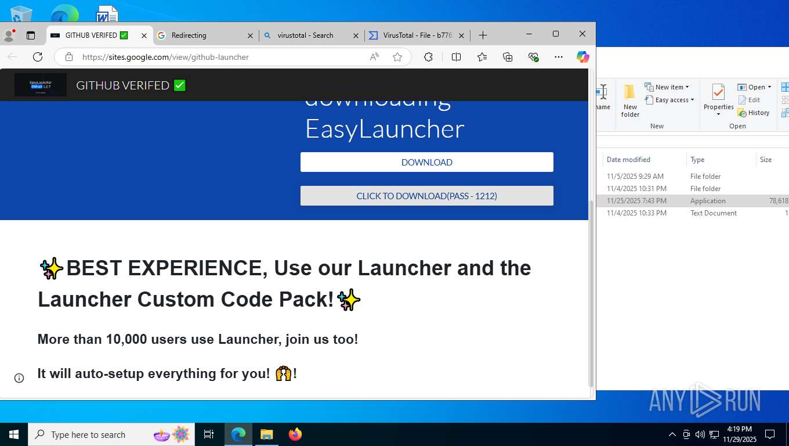Screen dimensions: 789x446
Task: Click Edit in Explorer ribbon
Action: pos(749,100)
